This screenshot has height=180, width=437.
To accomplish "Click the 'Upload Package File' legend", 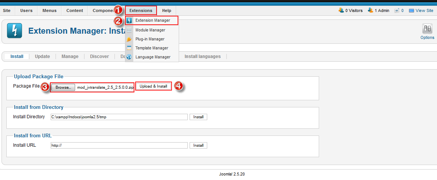I will point(39,76).
